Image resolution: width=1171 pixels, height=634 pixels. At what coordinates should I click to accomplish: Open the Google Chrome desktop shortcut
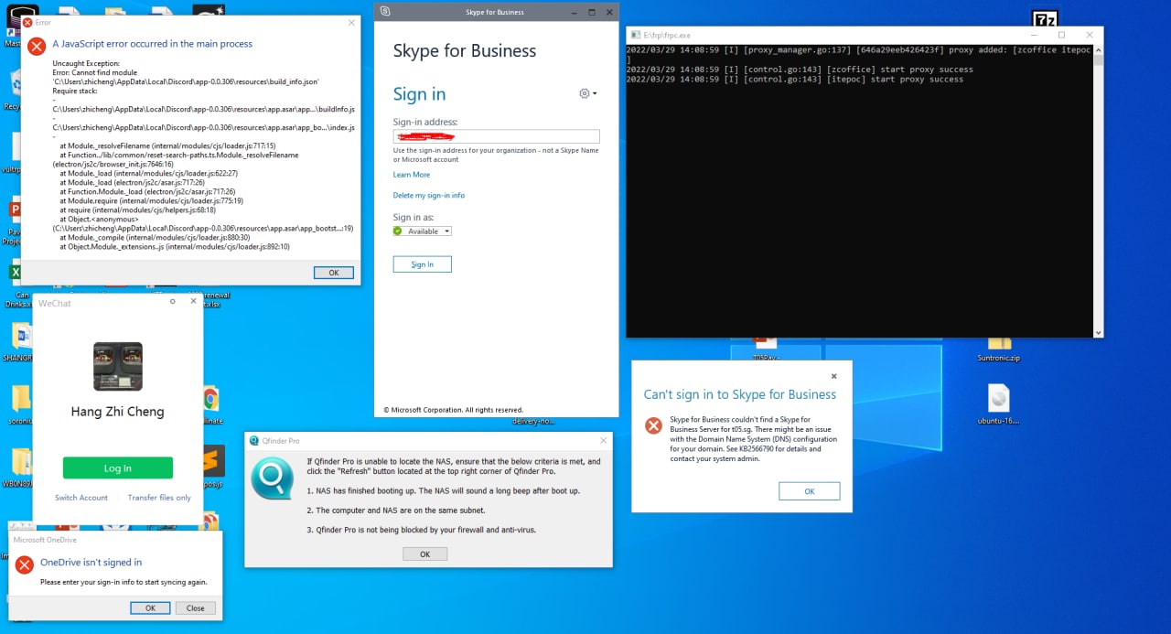(x=210, y=399)
